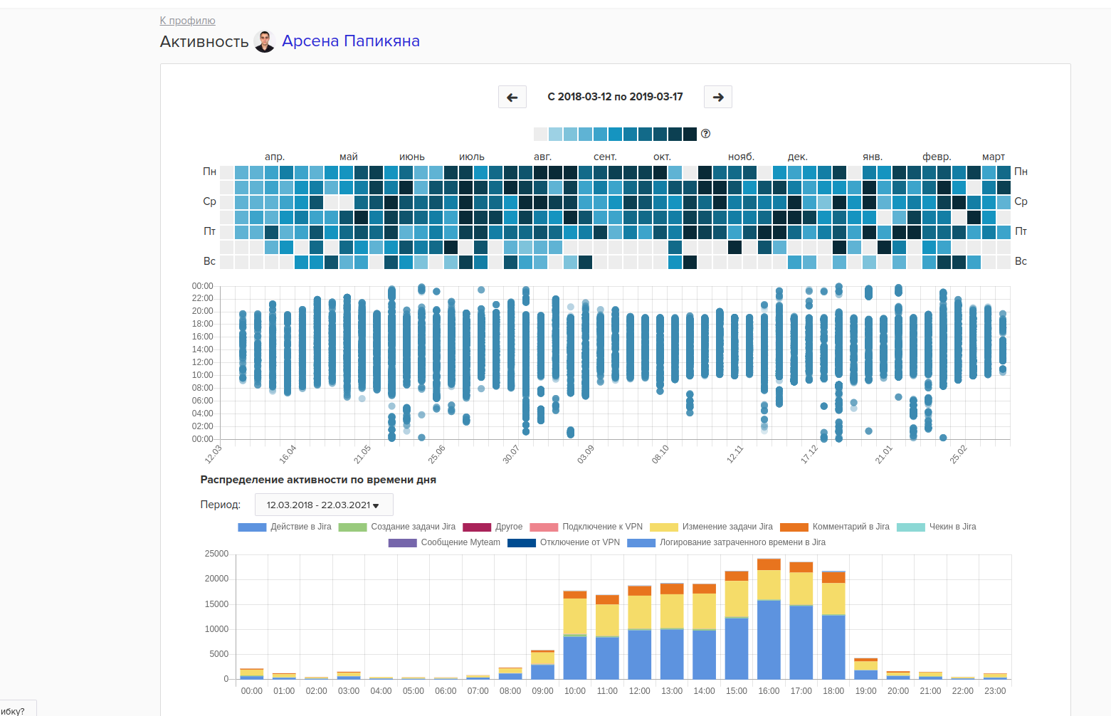Click the "апр." month label above the heatmap
This screenshot has width=1111, height=716.
pyautogui.click(x=275, y=157)
